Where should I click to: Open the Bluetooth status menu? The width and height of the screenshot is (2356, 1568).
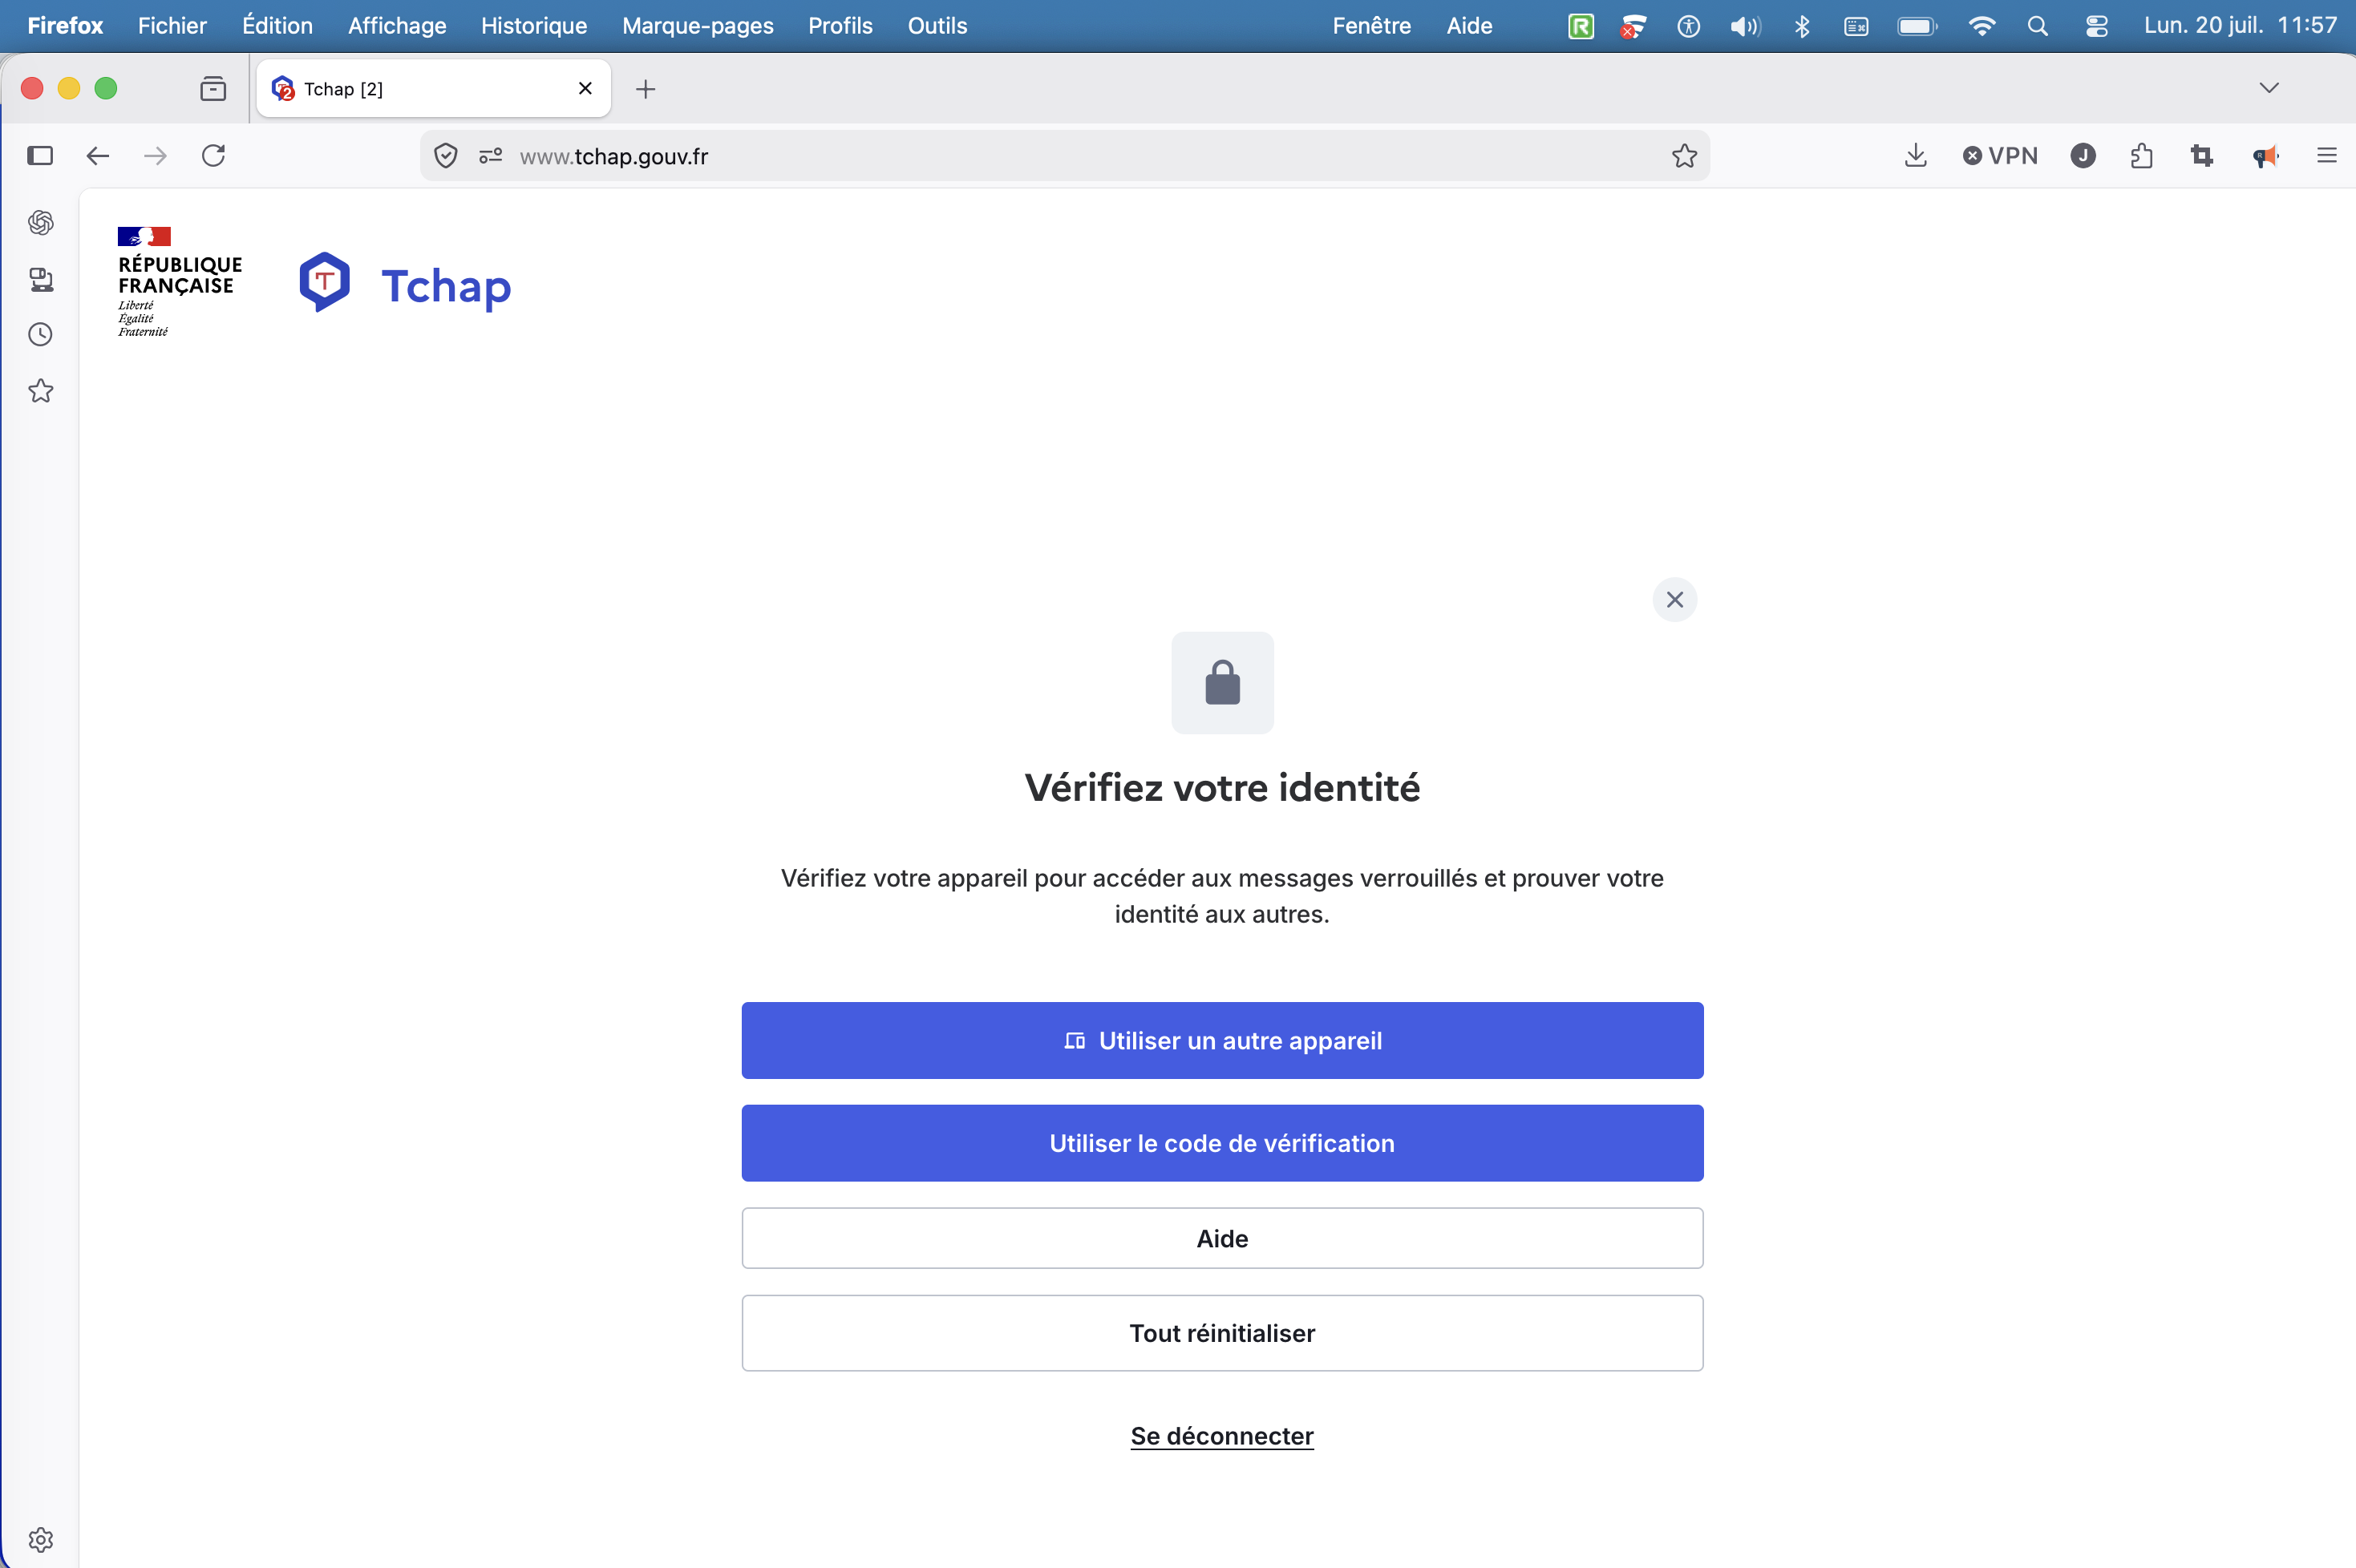point(1802,26)
